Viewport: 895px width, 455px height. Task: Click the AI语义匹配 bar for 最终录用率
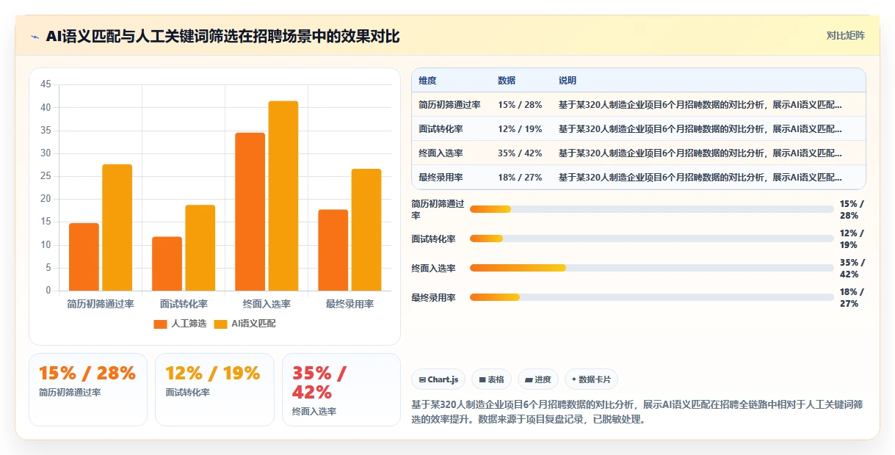366,230
